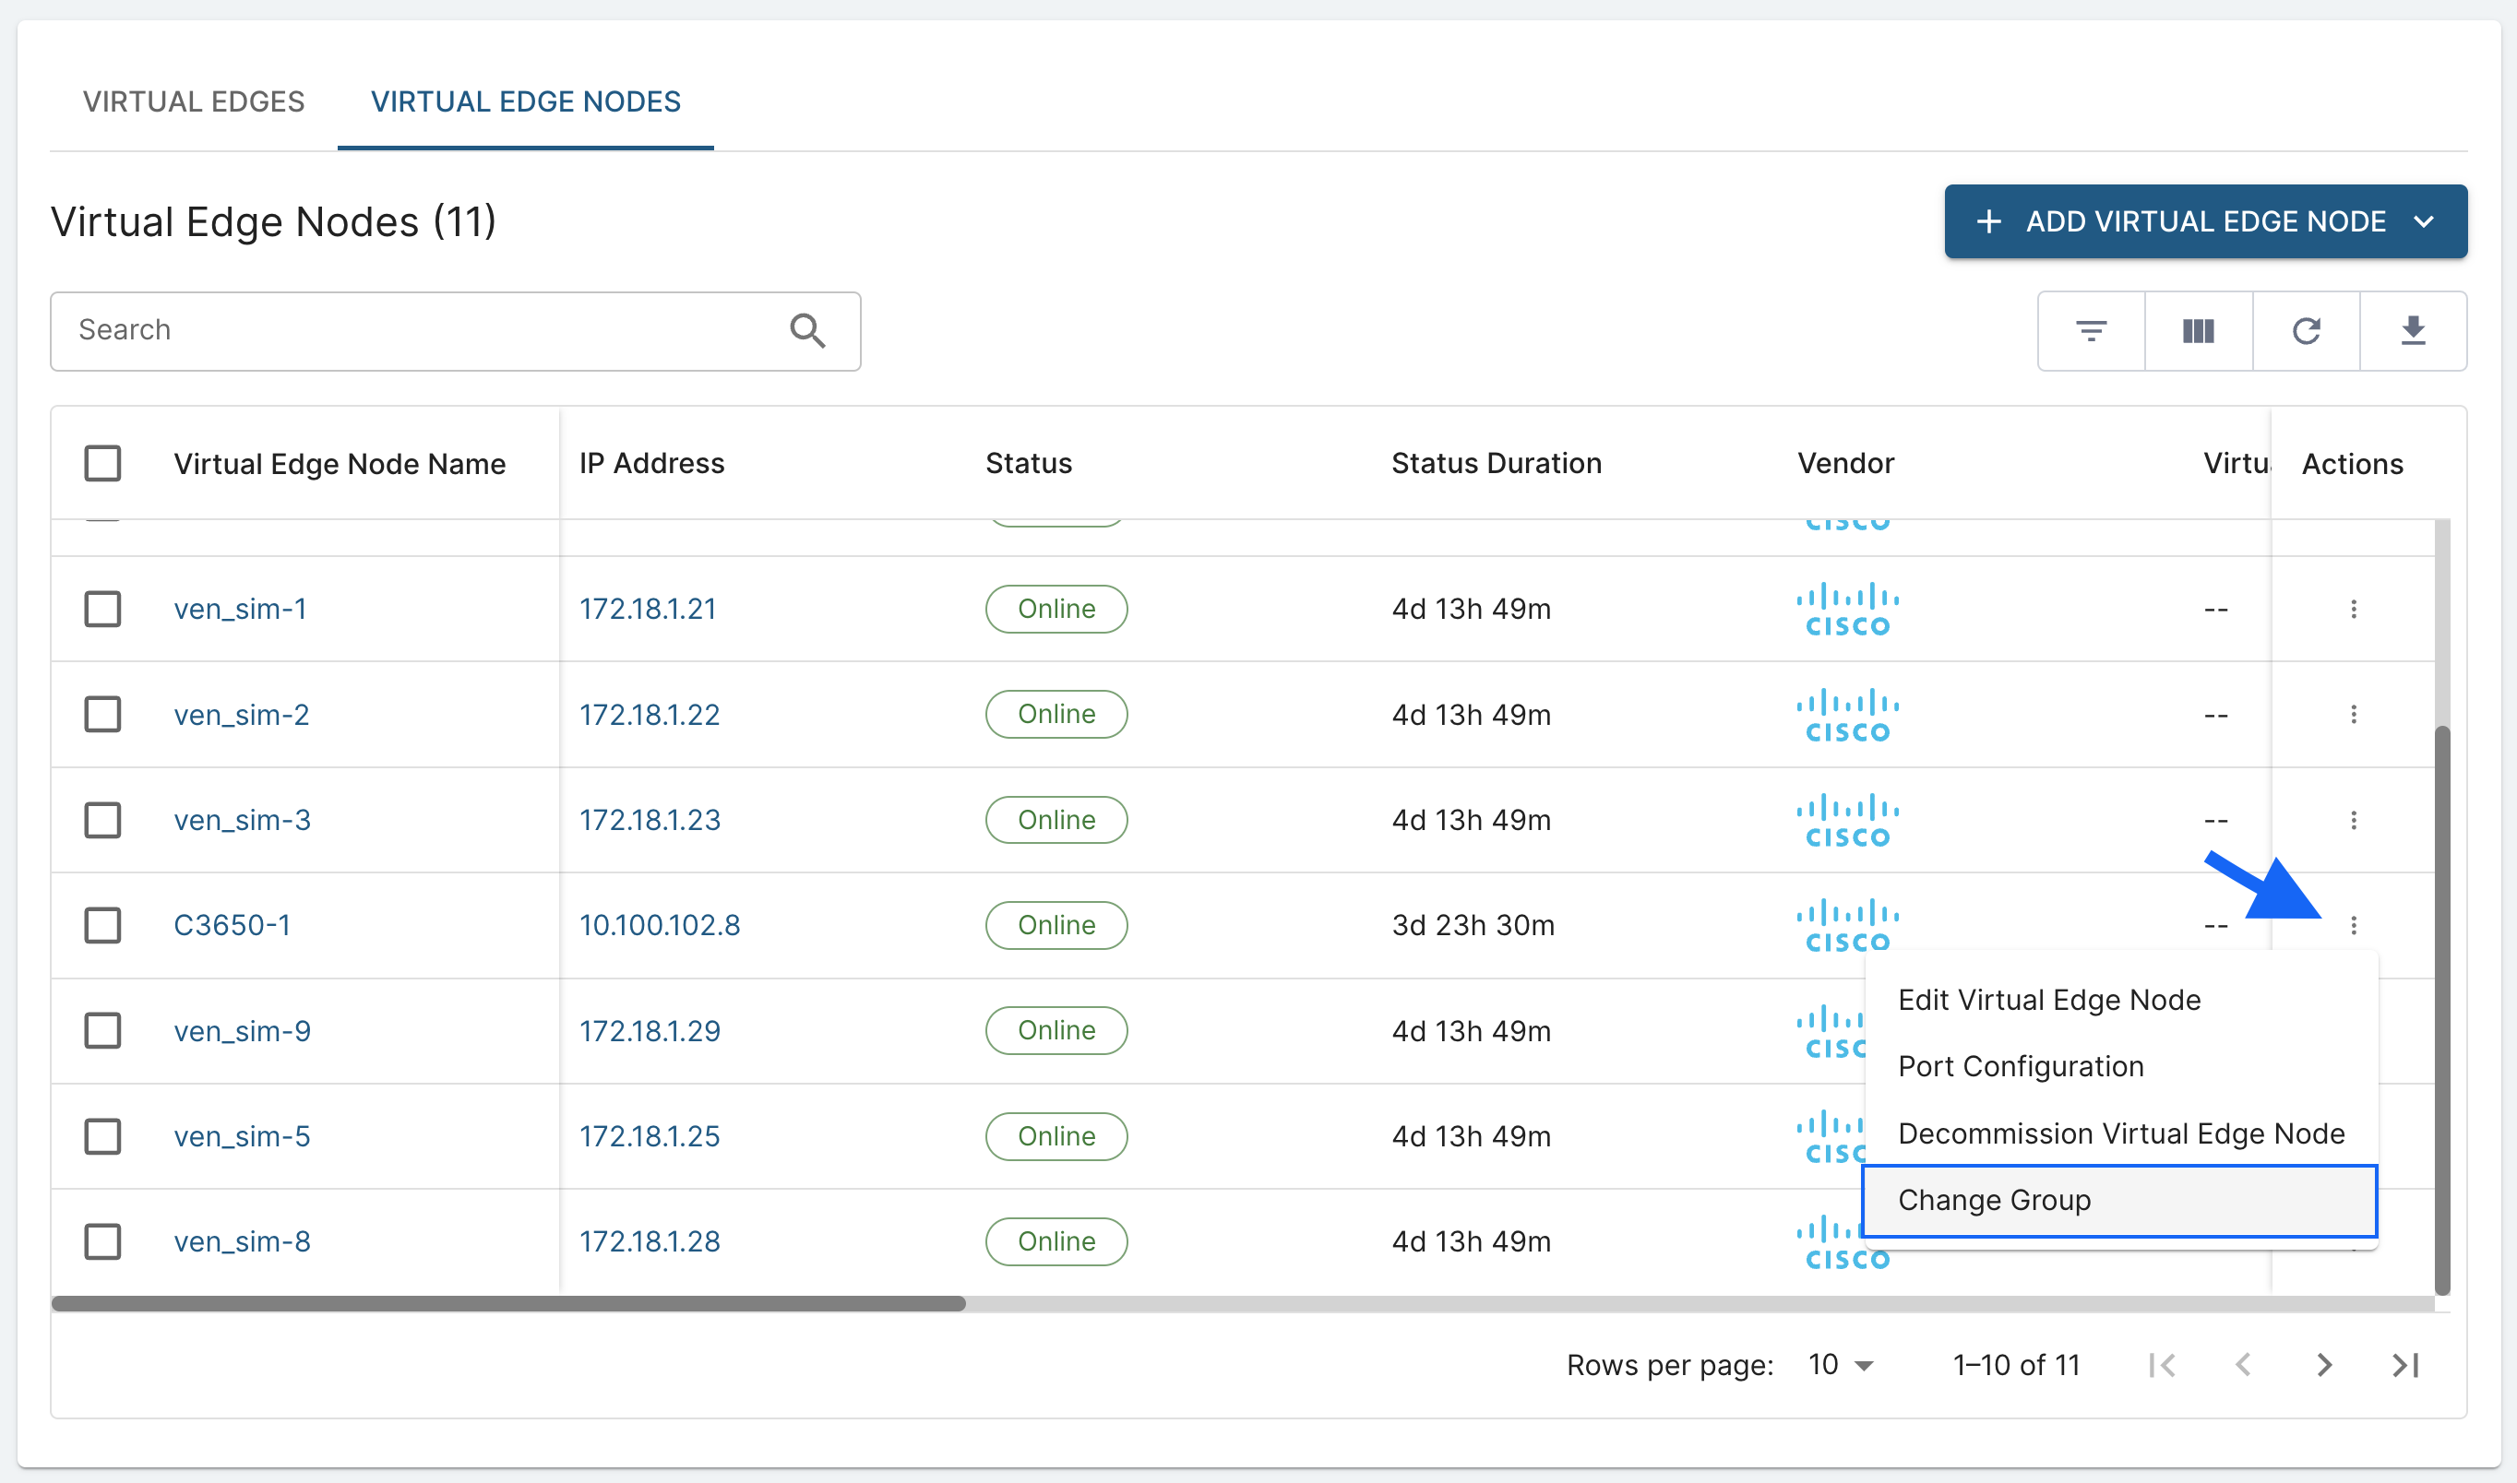Switch to the Virtual Edges tab
The width and height of the screenshot is (2517, 1483).
194,102
